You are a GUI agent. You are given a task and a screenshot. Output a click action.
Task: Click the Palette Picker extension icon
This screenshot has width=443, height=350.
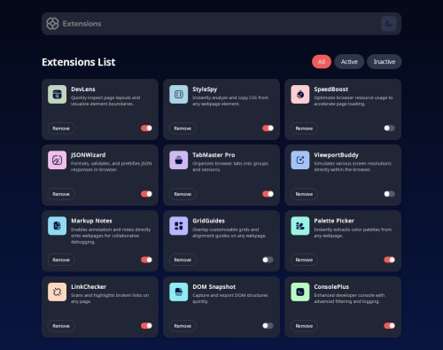click(x=300, y=226)
